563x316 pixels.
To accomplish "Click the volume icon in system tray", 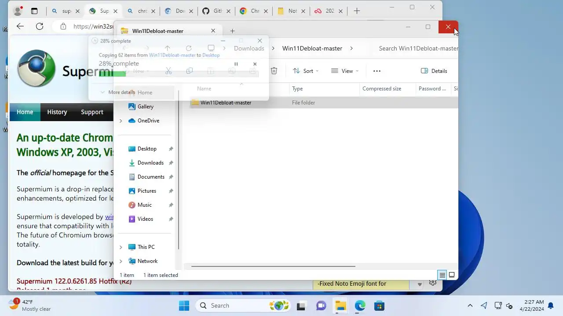I will click(x=509, y=306).
